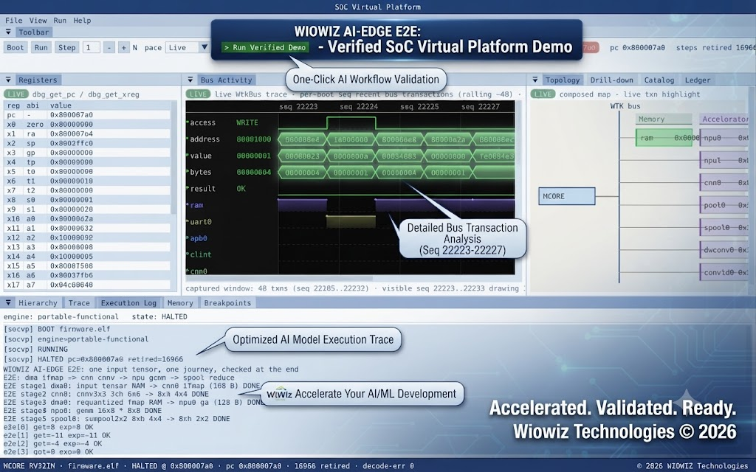Click Run Verified Demo button

pos(265,47)
